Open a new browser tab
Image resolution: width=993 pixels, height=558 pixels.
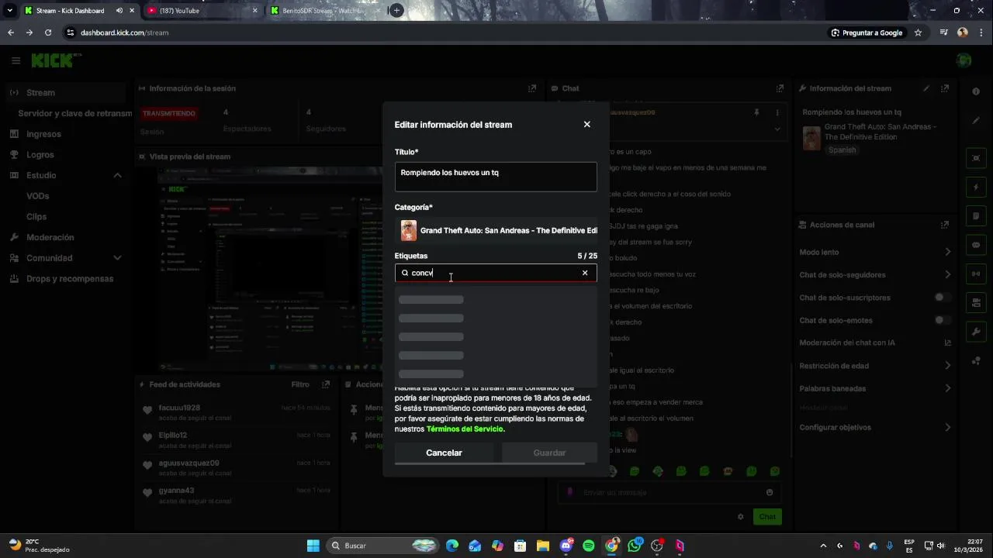pyautogui.click(x=396, y=11)
